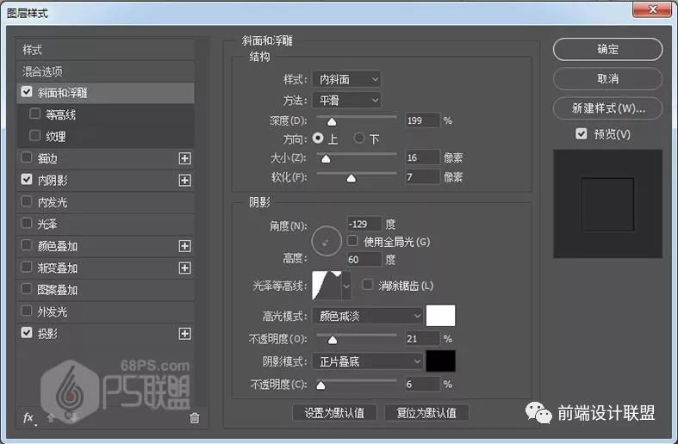Viewport: 678px width, 444px height.
Task: Click New Style (新建样式) button
Action: (x=607, y=108)
